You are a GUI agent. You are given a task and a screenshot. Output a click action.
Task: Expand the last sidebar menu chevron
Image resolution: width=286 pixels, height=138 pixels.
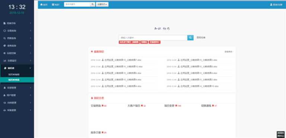tap(31, 110)
